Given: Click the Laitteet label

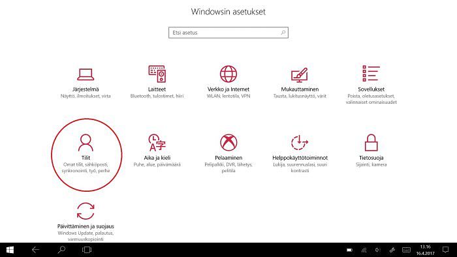Looking at the screenshot, I should pos(157,89).
